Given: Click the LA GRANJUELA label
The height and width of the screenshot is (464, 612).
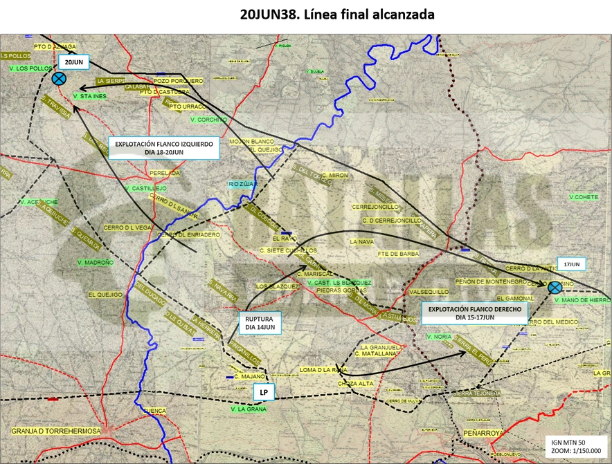Looking at the screenshot, I should pyautogui.click(x=381, y=347).
